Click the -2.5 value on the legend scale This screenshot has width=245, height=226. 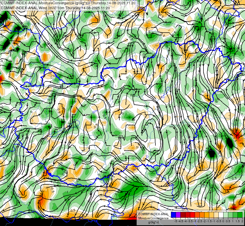click(x=200, y=221)
